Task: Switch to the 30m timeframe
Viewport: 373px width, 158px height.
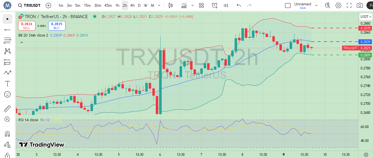Action: coord(98,5)
